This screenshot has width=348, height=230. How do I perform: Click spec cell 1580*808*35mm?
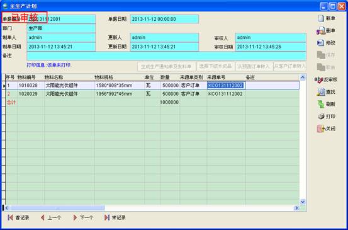pyautogui.click(x=120, y=86)
